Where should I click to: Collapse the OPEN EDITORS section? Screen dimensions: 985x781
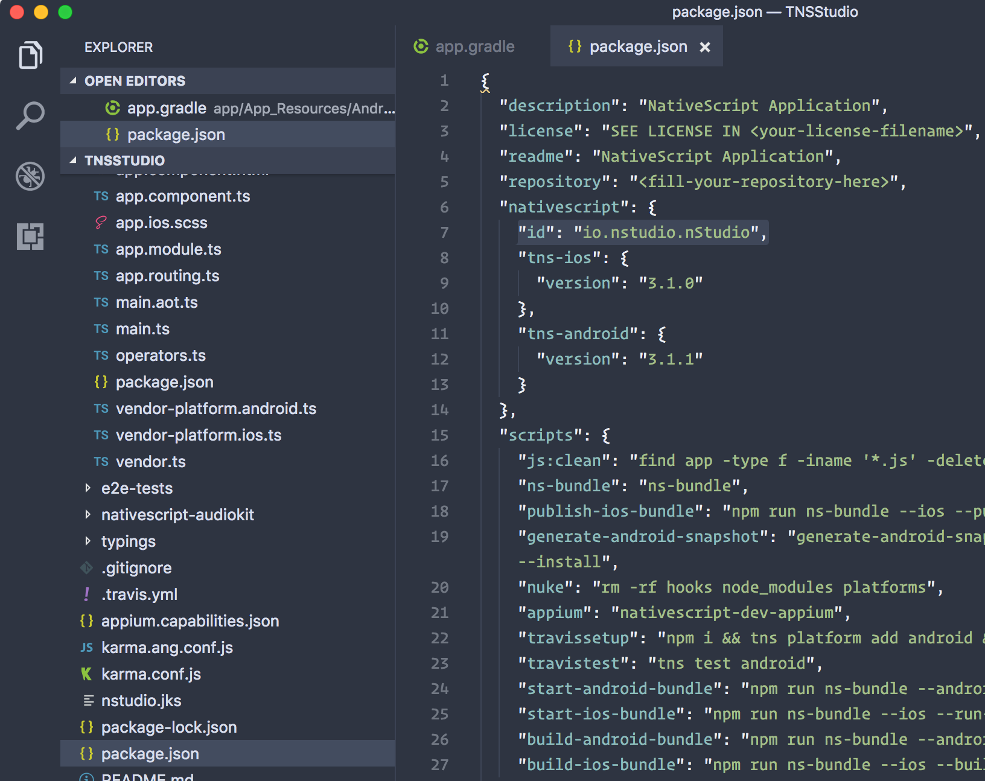tap(228, 81)
